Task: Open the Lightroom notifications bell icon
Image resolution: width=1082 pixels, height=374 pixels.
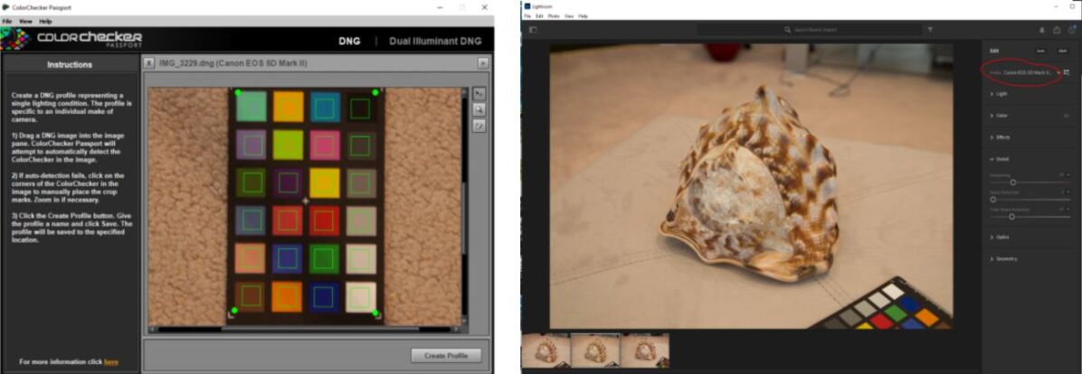Action: point(1042,30)
